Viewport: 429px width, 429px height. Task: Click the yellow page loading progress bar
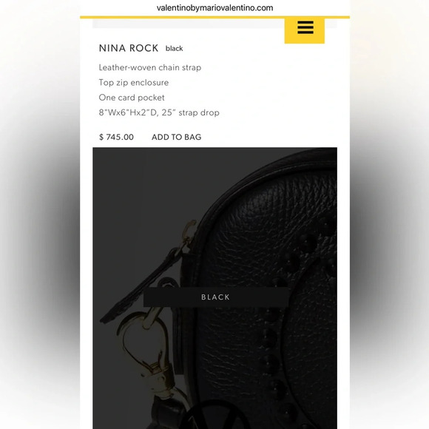pyautogui.click(x=214, y=17)
